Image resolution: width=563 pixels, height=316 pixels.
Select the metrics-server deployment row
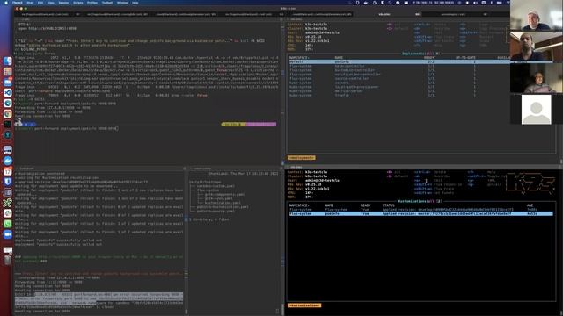click(399, 91)
